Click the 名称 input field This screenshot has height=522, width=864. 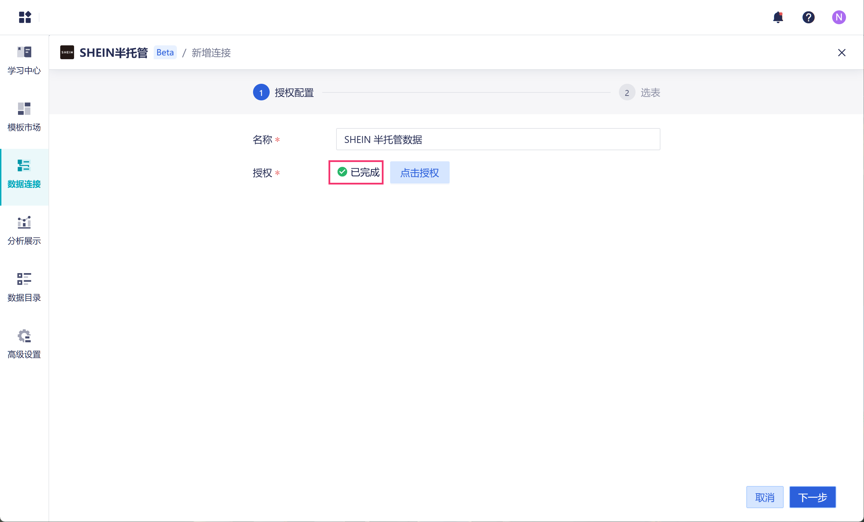point(498,139)
